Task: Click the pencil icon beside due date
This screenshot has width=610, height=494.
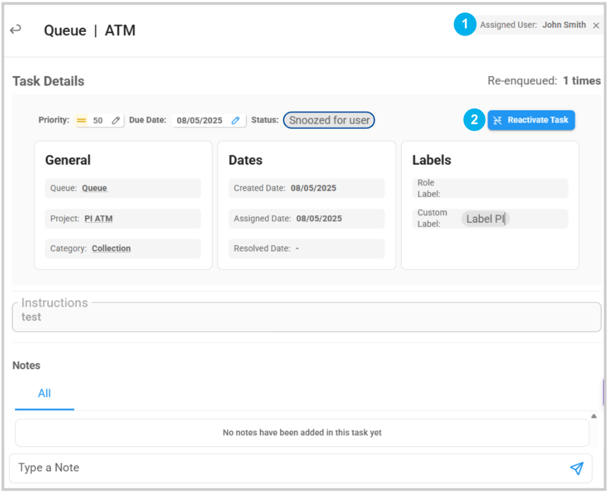Action: coord(236,121)
